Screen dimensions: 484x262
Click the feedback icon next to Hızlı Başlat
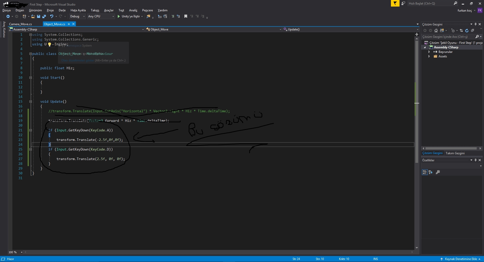tap(403, 3)
